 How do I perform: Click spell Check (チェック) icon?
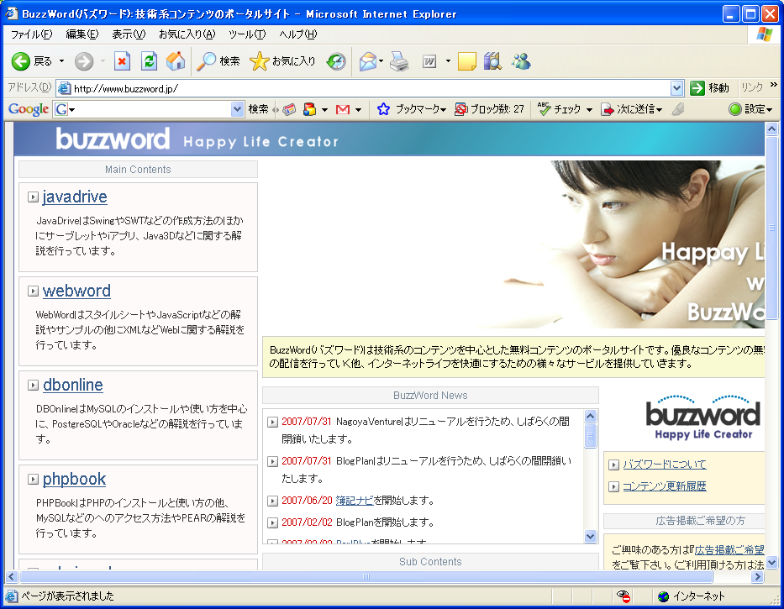[x=544, y=108]
